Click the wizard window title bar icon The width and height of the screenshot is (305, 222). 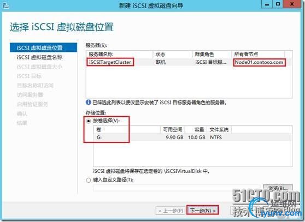tap(6, 5)
